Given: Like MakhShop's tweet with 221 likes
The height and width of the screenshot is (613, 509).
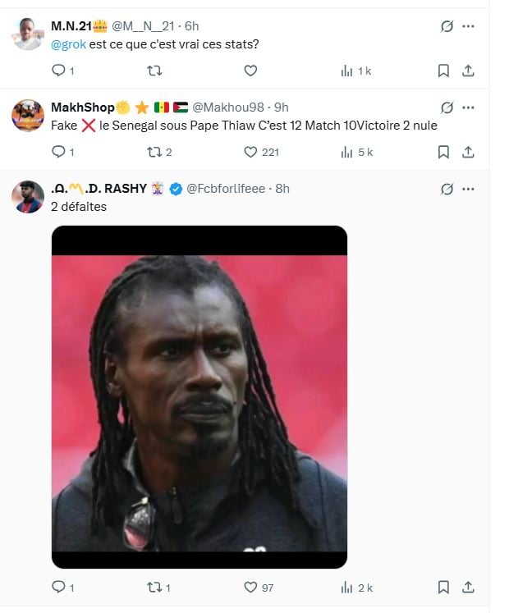Looking at the screenshot, I should click(250, 152).
